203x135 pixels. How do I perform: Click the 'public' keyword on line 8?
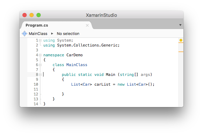[x=69, y=75]
